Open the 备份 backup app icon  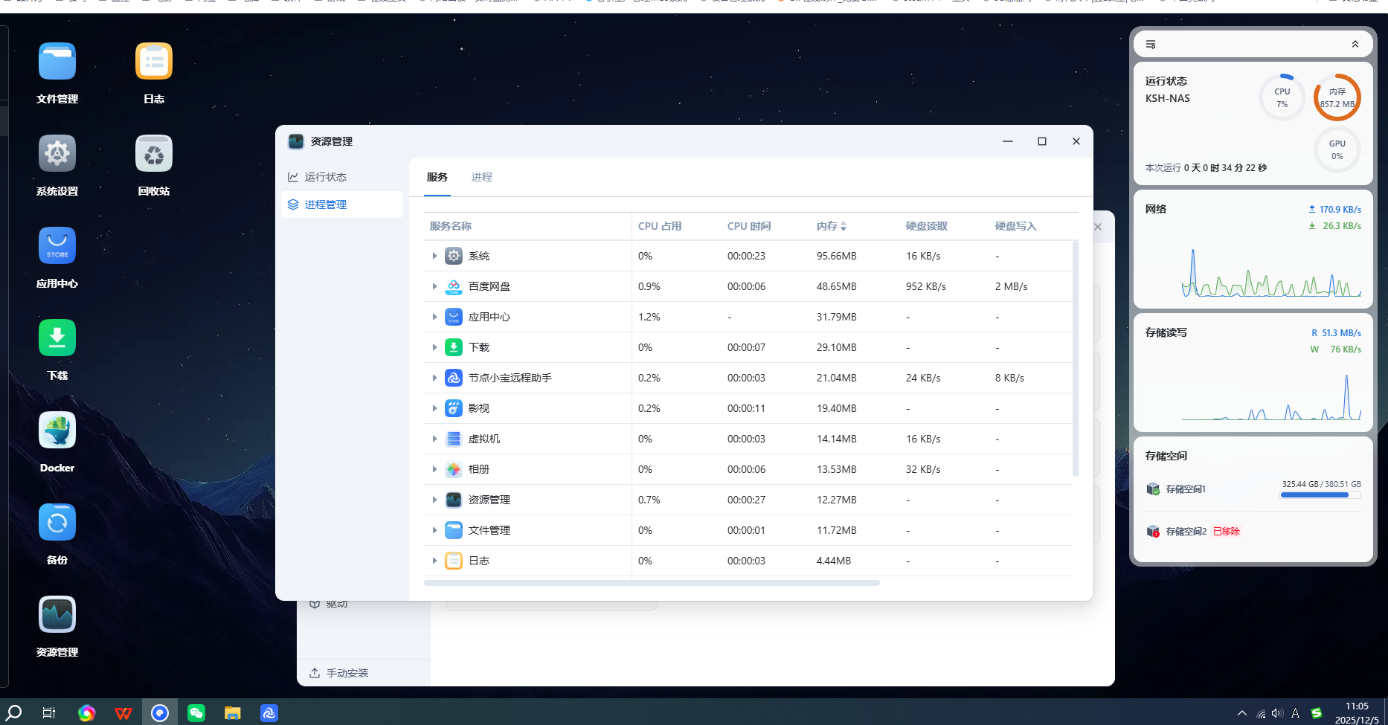[x=57, y=523]
